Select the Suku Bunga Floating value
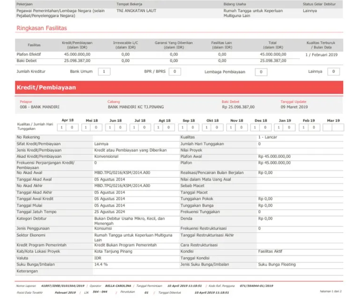This screenshot has height=300, width=357. (x=277, y=265)
